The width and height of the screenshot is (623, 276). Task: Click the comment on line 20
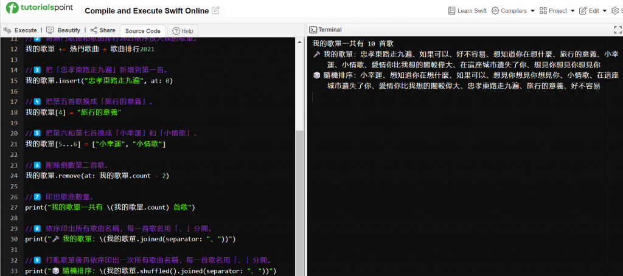[x=112, y=133]
